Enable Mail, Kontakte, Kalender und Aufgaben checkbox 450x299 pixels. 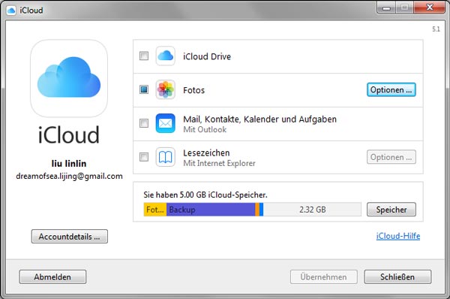click(144, 123)
